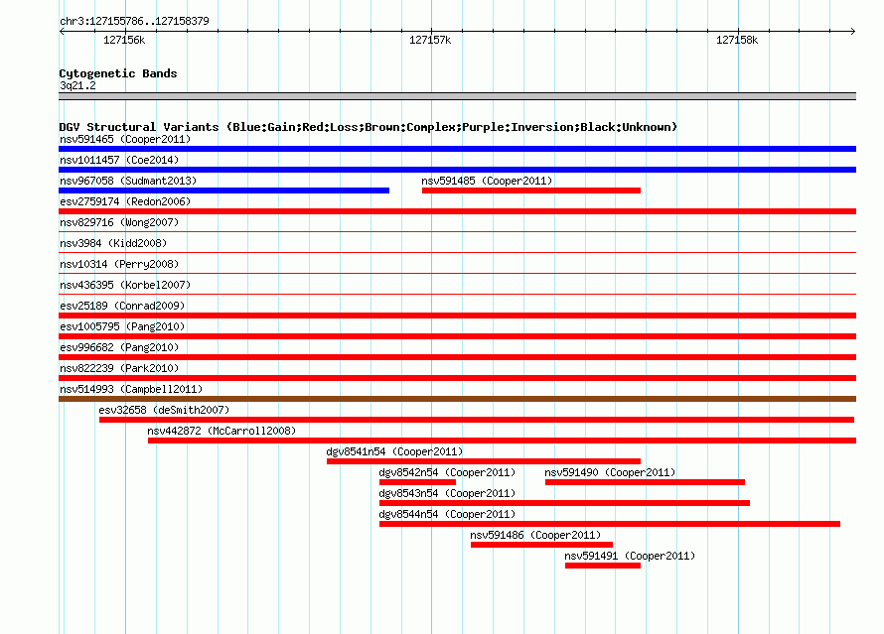Click the esv25189 (Conrad2009) red bar
Image resolution: width=884 pixels, height=634 pixels.
(457, 316)
